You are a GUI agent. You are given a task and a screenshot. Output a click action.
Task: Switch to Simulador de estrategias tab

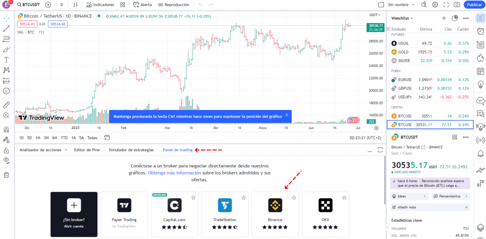(131, 150)
